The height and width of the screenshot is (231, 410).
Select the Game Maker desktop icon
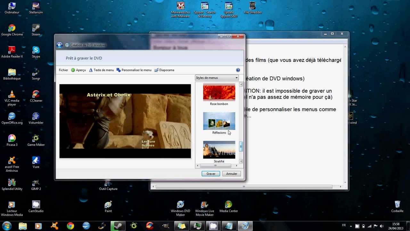coord(36,141)
